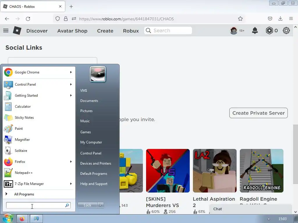Open the Calculator app icon
The image size is (298, 223).
8,107
